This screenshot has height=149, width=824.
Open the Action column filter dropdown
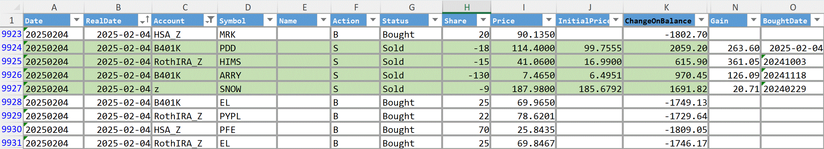tap(373, 21)
